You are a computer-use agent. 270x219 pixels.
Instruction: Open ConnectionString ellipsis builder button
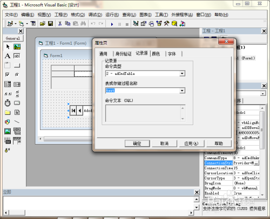[256, 163]
